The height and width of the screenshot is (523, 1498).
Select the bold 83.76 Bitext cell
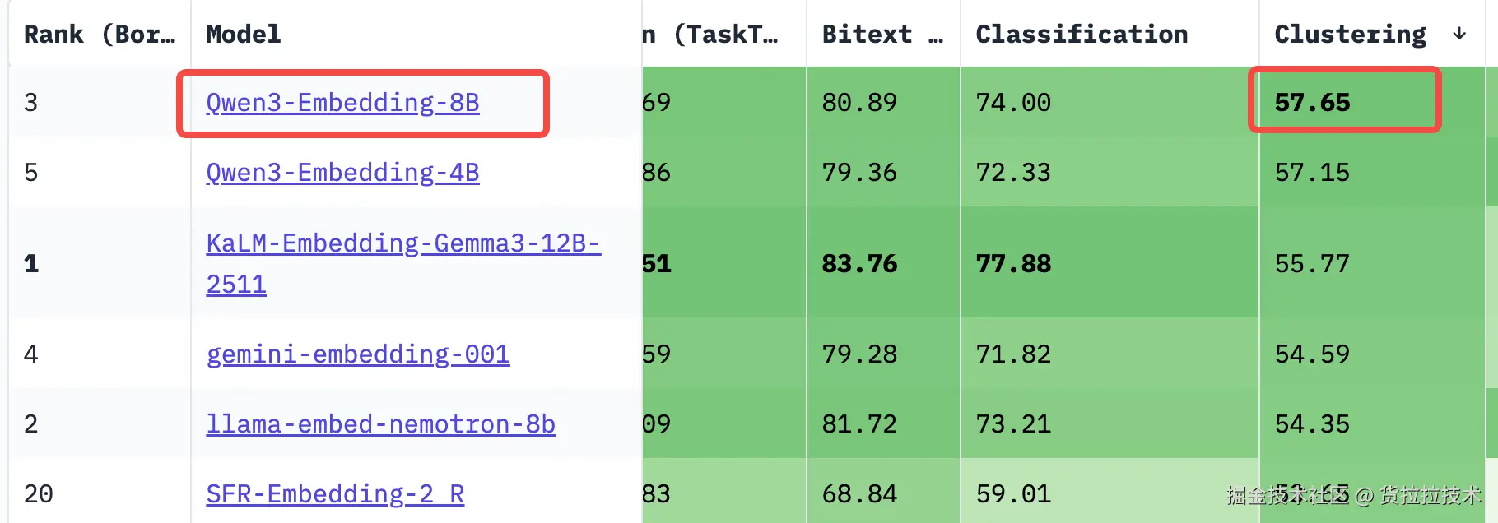pos(859,264)
